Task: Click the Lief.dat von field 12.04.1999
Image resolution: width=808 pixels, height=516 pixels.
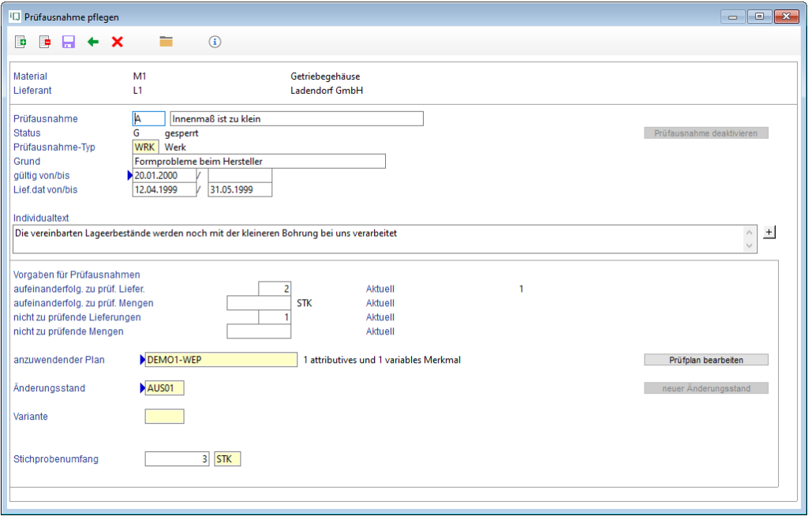Action: pyautogui.click(x=164, y=189)
